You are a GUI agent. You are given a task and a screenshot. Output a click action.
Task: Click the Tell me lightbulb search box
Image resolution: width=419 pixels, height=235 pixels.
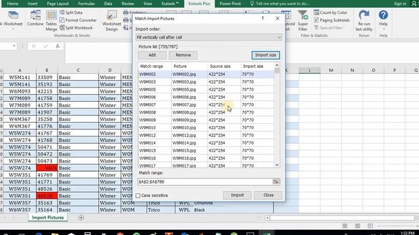280,4
